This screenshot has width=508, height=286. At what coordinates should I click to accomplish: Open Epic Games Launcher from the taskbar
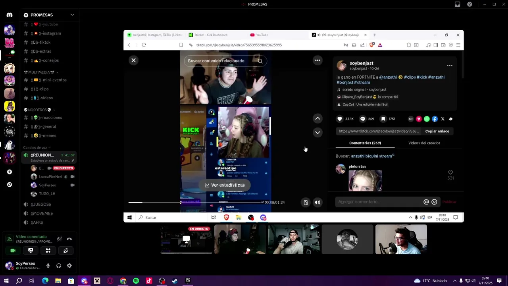188,281
